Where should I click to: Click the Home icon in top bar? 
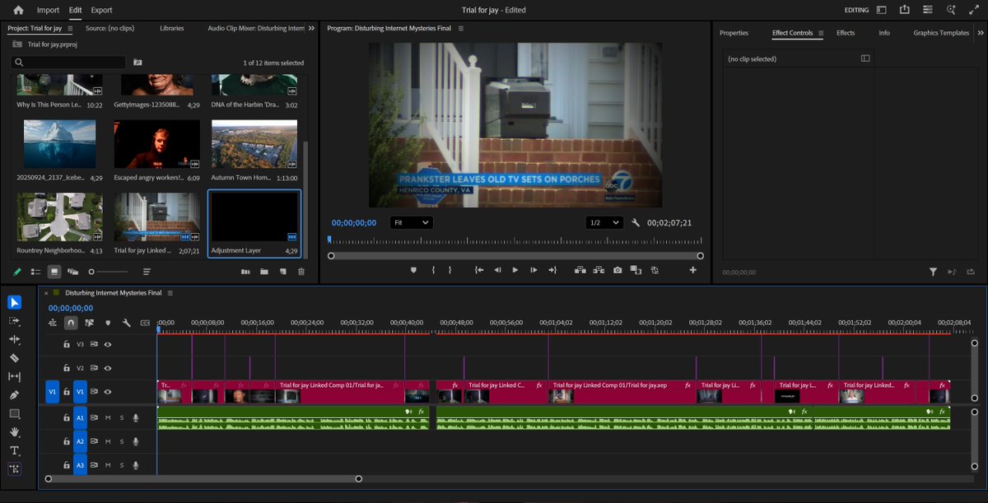(18, 10)
